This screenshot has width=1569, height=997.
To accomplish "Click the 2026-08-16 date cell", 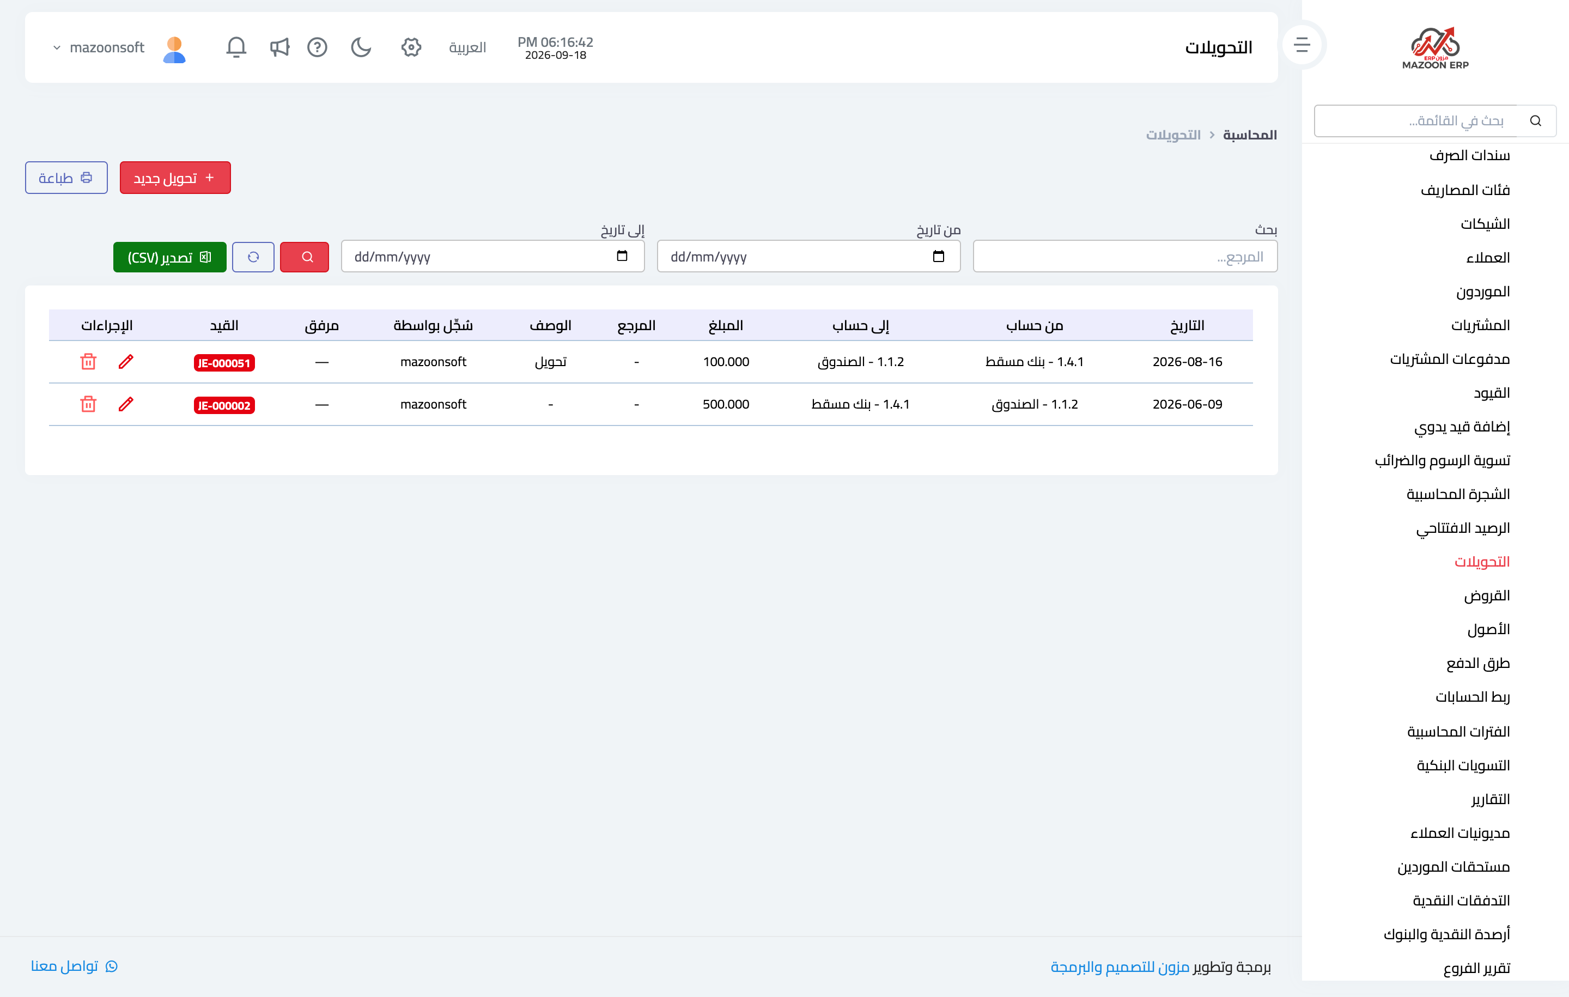I will (x=1187, y=362).
